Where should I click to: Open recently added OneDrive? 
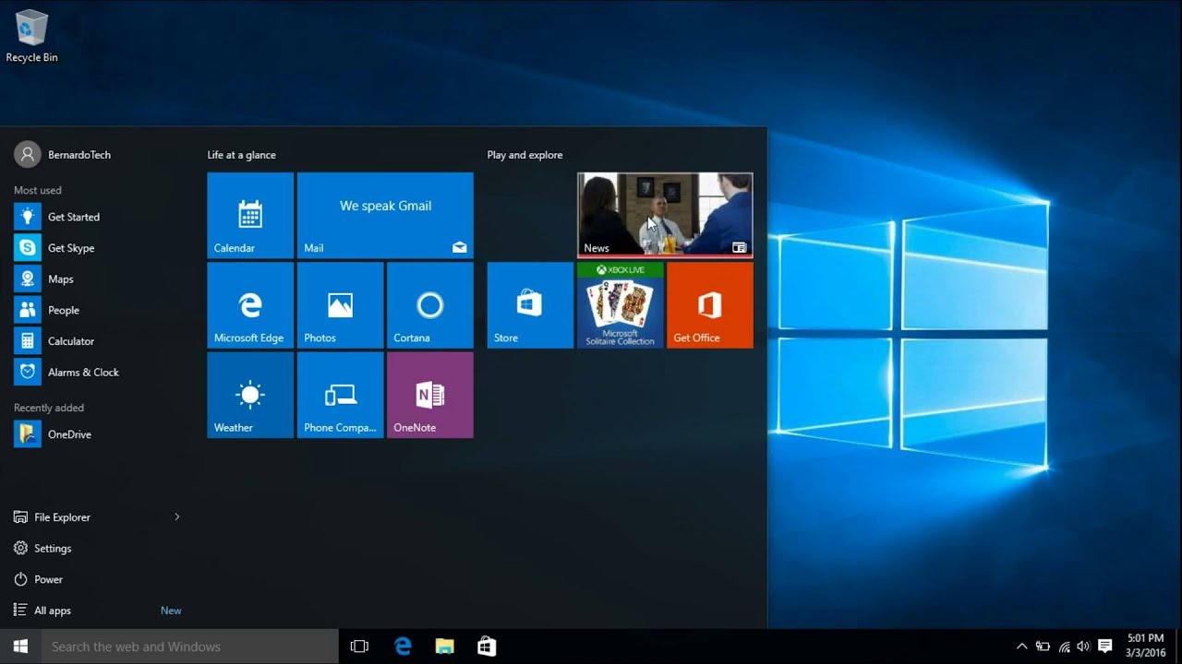(x=69, y=433)
